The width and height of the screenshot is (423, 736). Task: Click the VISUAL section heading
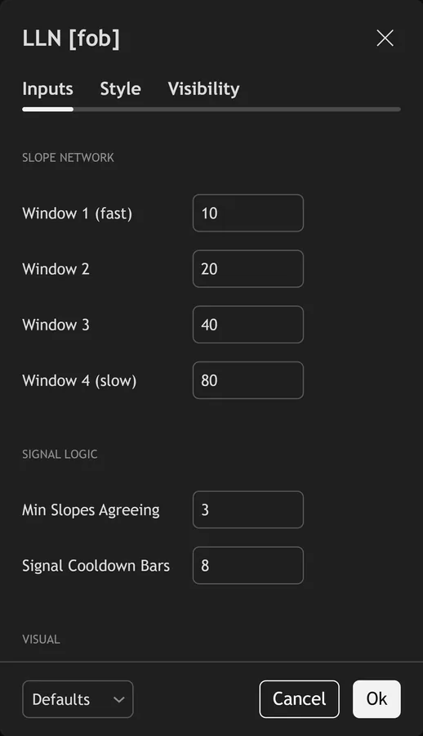click(42, 640)
